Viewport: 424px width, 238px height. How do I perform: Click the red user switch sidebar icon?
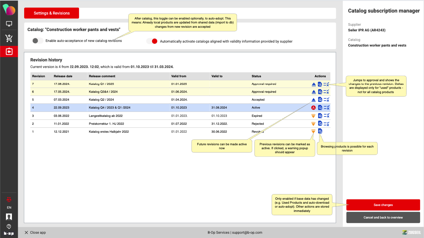click(9, 199)
